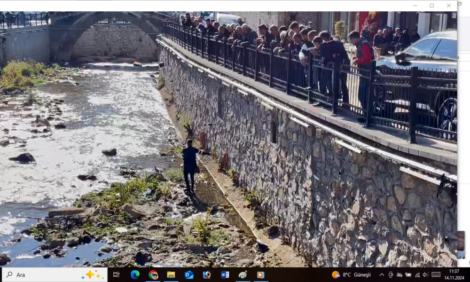Image resolution: width=470 pixels, height=282 pixels.
Task: Show hidden system tray icons chevron
Action: coord(382,275)
